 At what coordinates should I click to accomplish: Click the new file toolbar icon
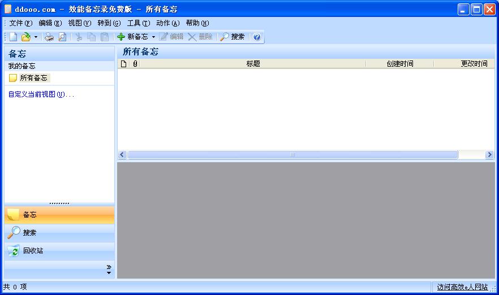pos(13,37)
